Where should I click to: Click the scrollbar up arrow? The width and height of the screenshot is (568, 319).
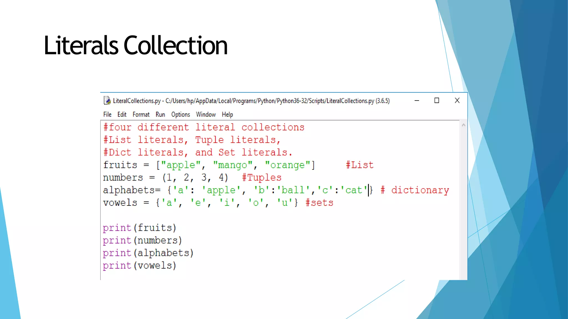[463, 125]
